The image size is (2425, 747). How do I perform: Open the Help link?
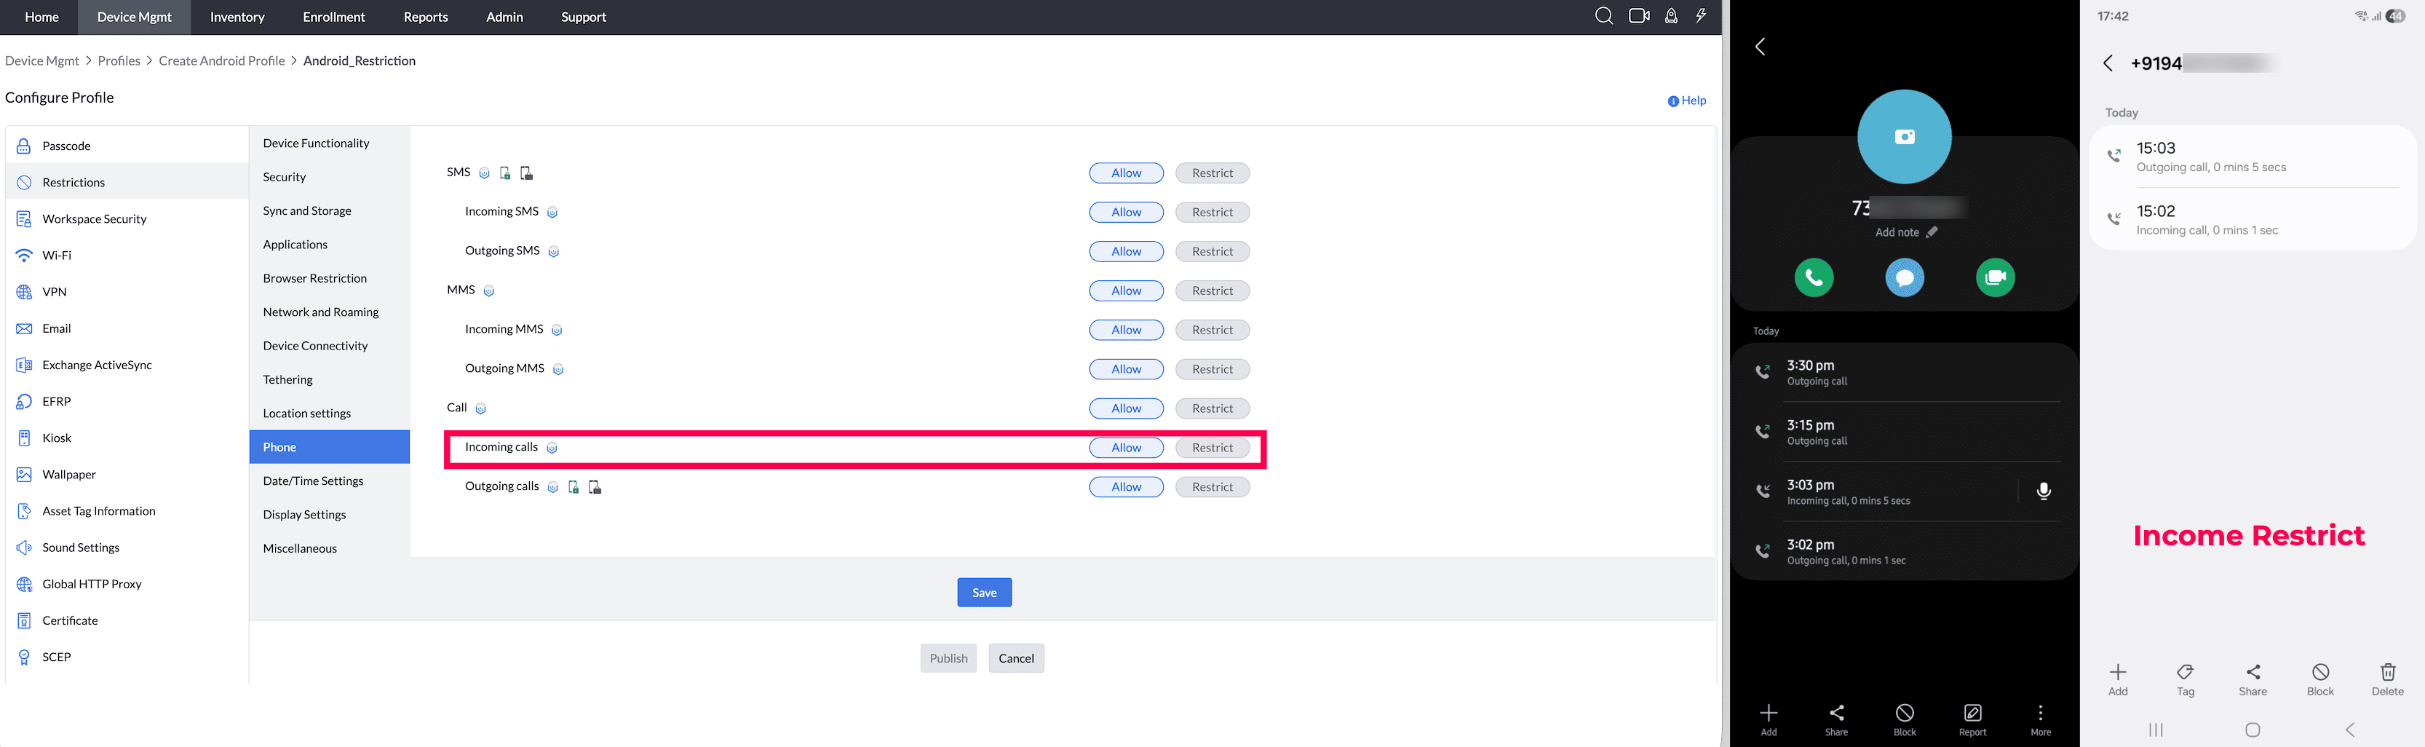pyautogui.click(x=1687, y=100)
